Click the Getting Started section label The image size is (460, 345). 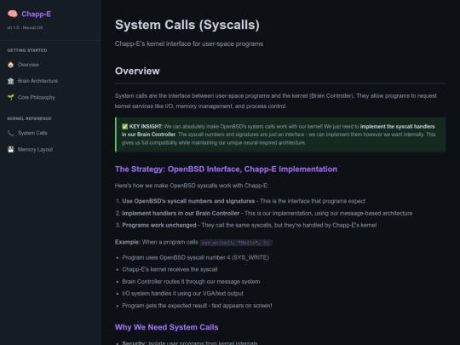[x=27, y=50]
